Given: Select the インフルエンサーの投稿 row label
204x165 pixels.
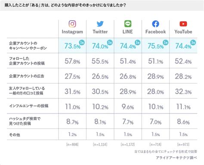Looking at the screenshot, I should [x=29, y=106].
